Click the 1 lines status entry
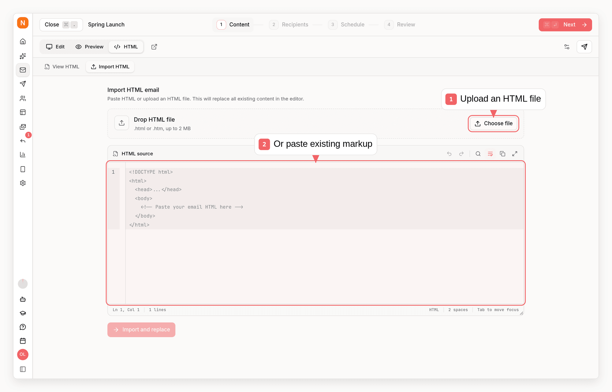612x392 pixels. 157,310
